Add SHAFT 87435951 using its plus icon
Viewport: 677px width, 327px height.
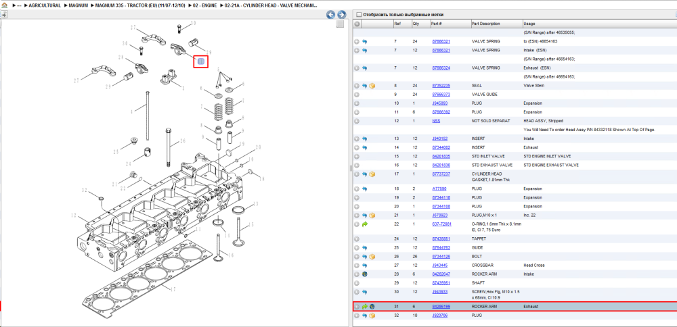point(357,283)
